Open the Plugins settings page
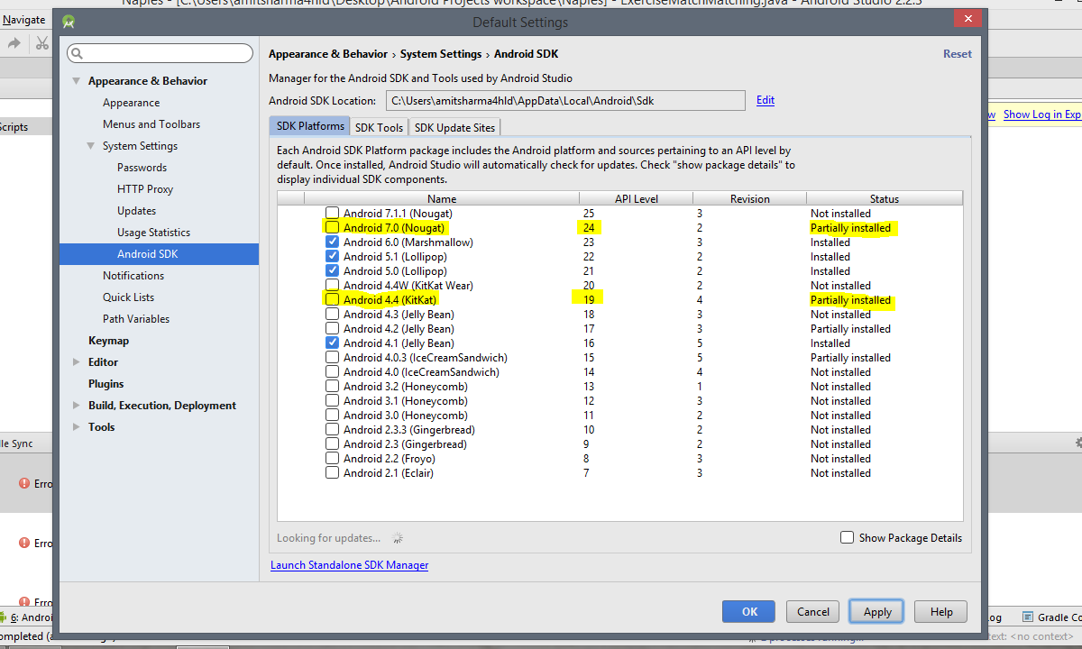 pos(106,384)
